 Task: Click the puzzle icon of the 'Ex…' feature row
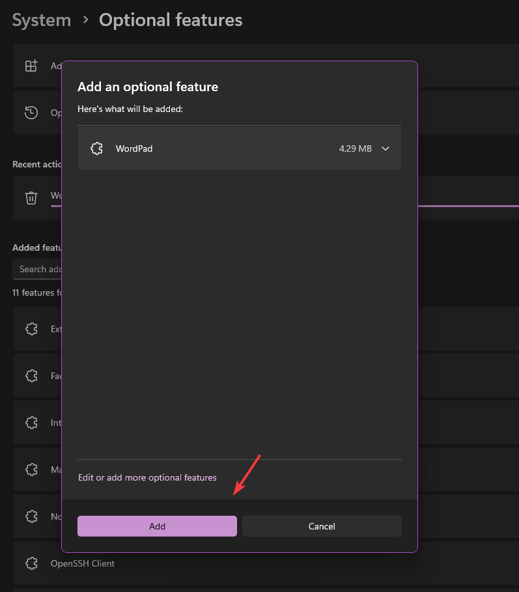[31, 329]
